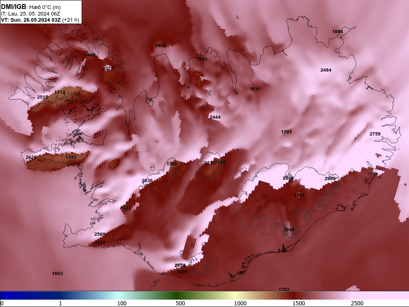Click the legend label 0
Screen dimensions: 409x307
pos(2,303)
